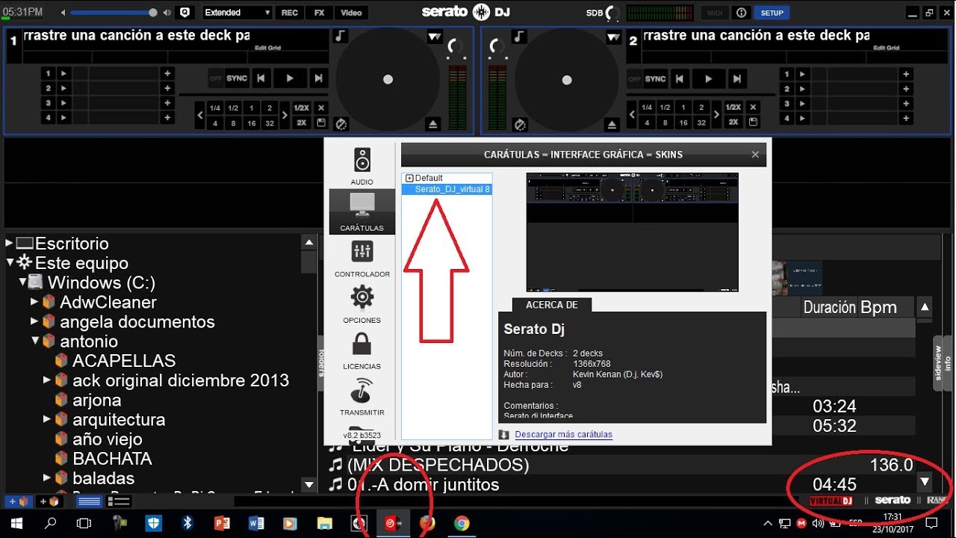Image resolution: width=956 pixels, height=538 pixels.
Task: Expand the Default skin group
Action: click(409, 178)
